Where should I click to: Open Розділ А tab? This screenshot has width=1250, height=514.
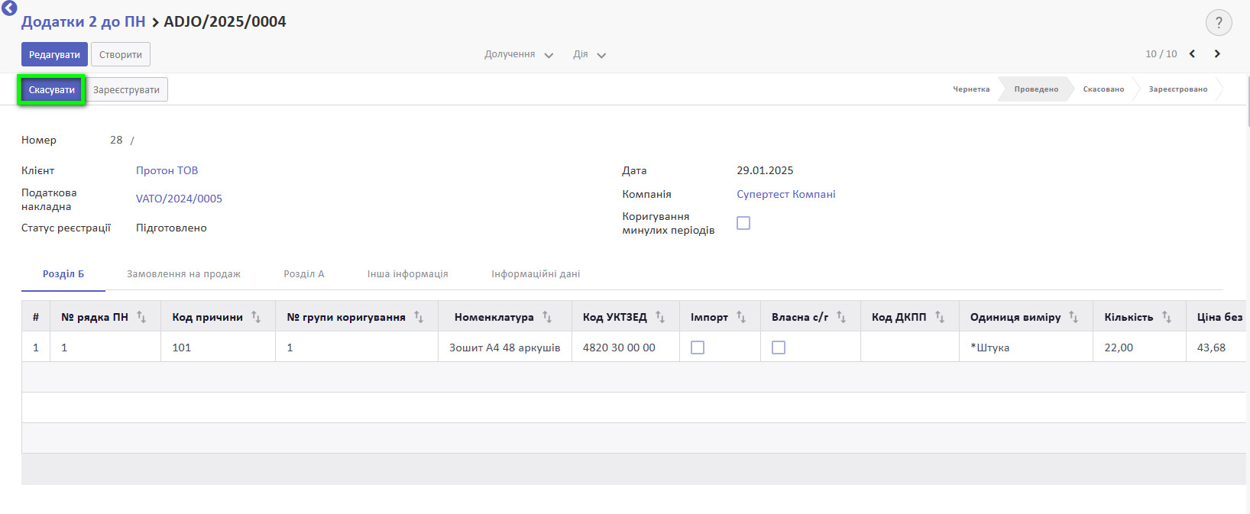coord(304,274)
